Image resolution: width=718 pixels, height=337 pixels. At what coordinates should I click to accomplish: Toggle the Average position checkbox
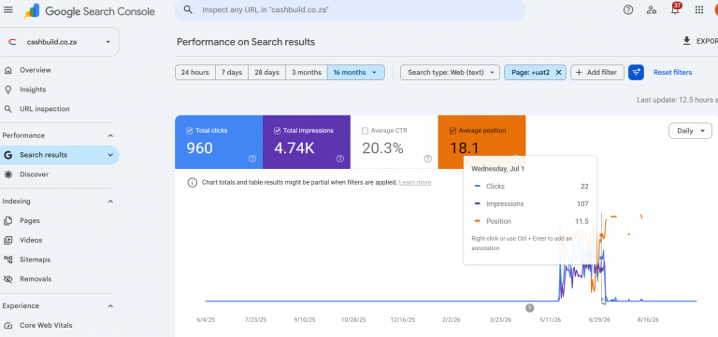point(452,131)
